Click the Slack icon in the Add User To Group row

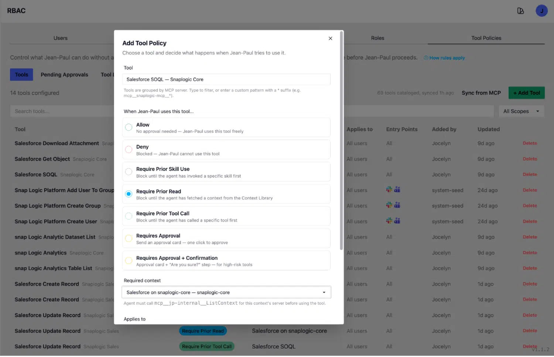[x=389, y=189]
